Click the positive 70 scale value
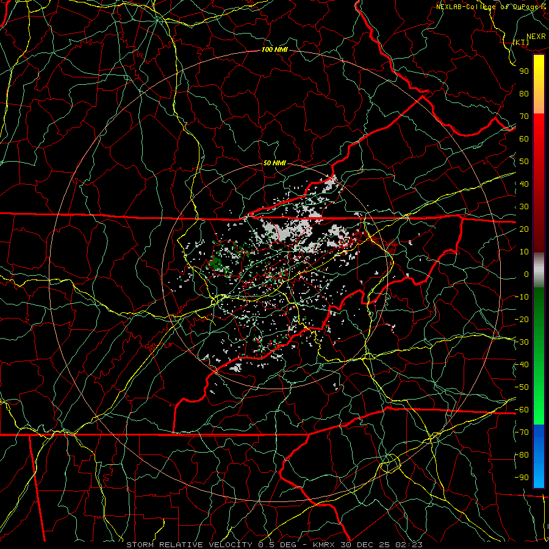The width and height of the screenshot is (549, 549). pyautogui.click(x=524, y=117)
